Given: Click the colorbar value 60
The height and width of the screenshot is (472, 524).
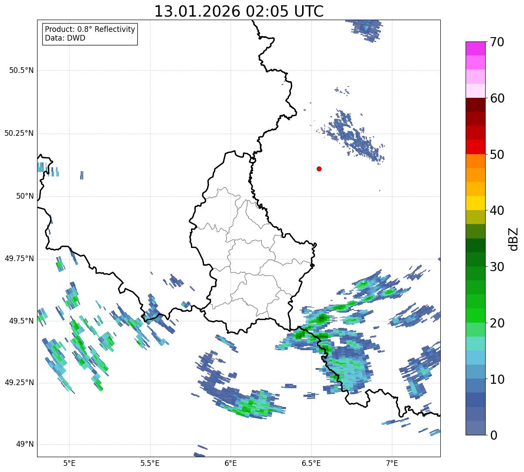Looking at the screenshot, I should [497, 98].
